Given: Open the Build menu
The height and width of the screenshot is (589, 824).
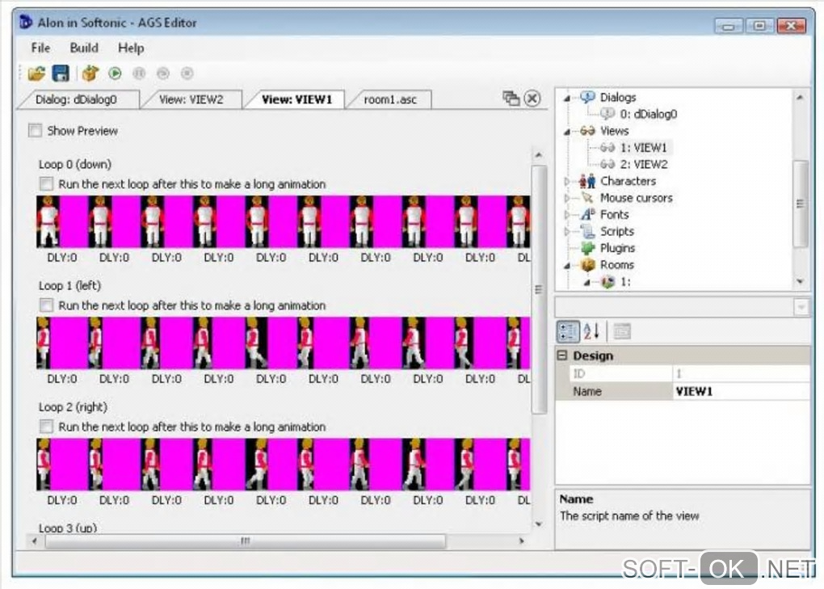Looking at the screenshot, I should (x=84, y=48).
